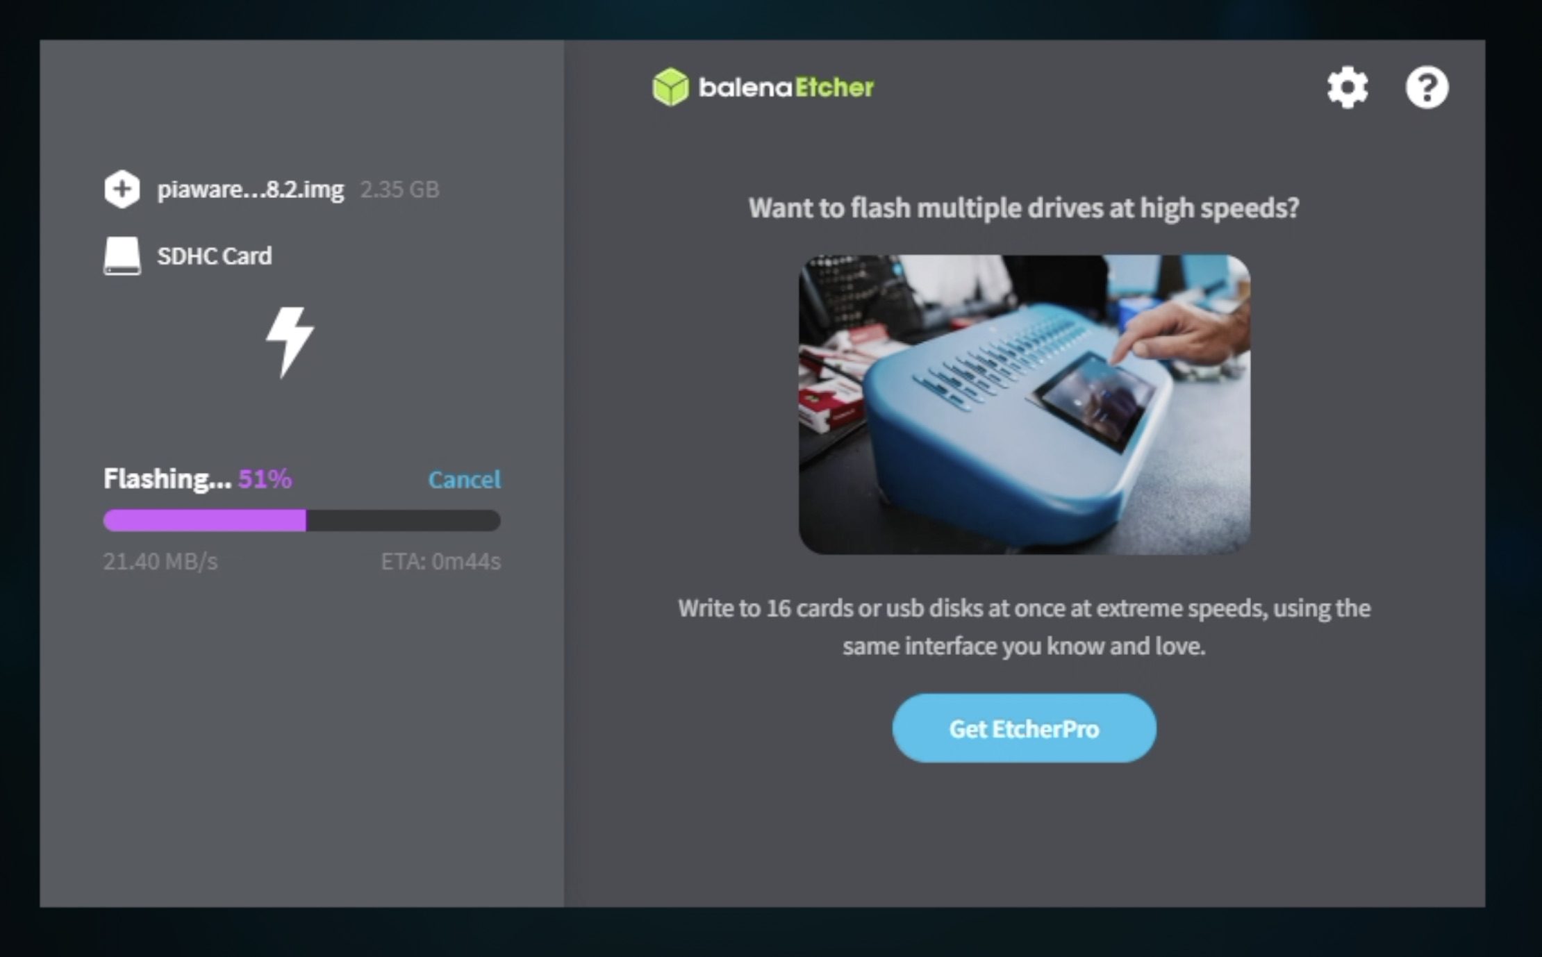Click the 2.35 GB image size label

[399, 190]
